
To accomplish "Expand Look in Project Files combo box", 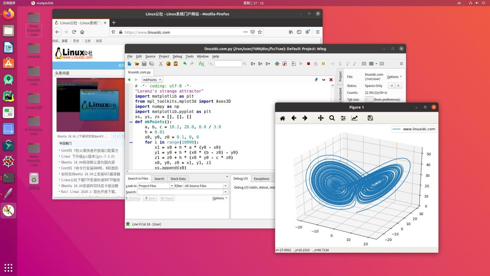I will (171, 186).
